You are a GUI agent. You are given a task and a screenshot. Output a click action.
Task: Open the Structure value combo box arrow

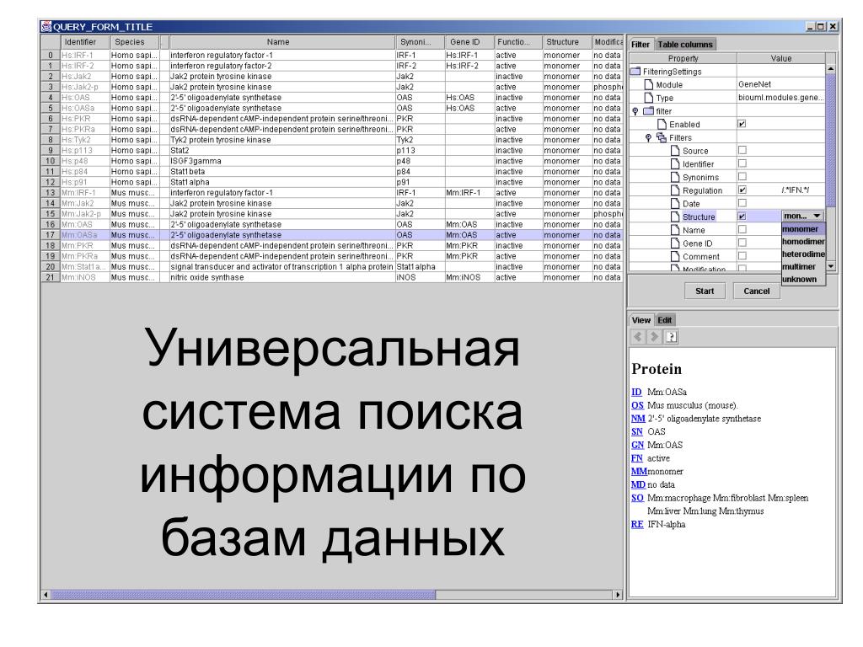(817, 217)
